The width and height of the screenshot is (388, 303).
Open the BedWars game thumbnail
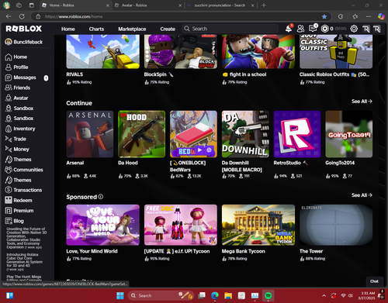(193, 134)
